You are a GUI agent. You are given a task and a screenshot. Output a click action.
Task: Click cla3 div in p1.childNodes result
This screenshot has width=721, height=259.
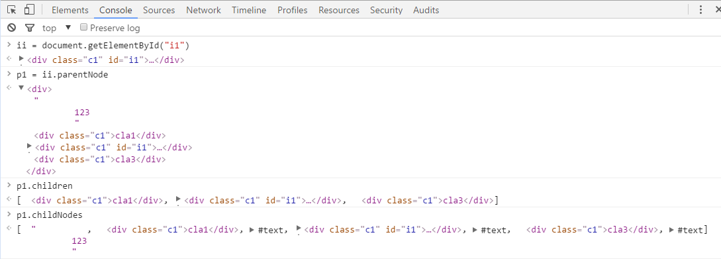point(593,230)
